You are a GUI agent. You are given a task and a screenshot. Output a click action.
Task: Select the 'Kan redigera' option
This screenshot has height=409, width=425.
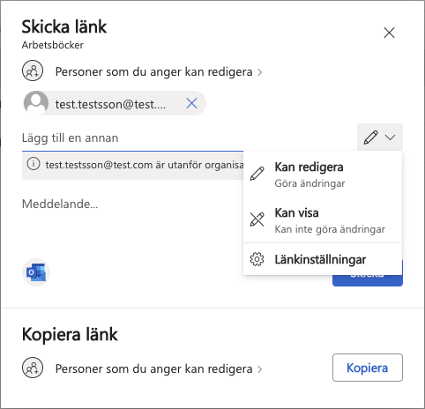pos(323,175)
